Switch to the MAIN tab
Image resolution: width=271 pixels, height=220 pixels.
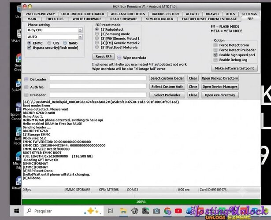pos(32,19)
